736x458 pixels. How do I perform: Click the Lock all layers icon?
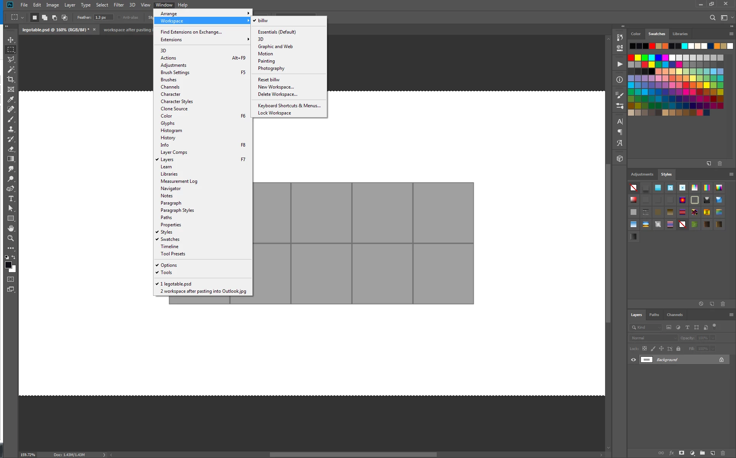tap(678, 348)
